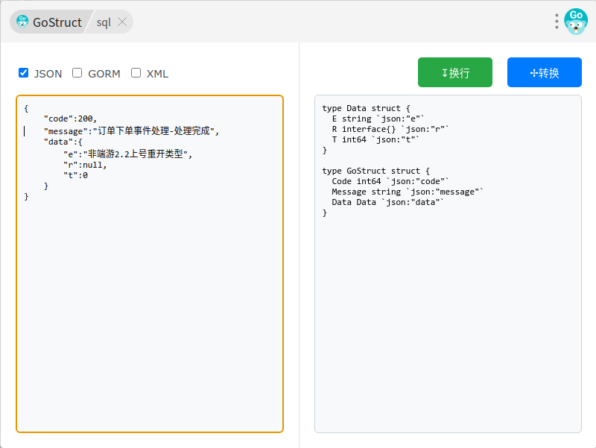Close the sql tab
The width and height of the screenshot is (596, 448).
click(x=123, y=22)
